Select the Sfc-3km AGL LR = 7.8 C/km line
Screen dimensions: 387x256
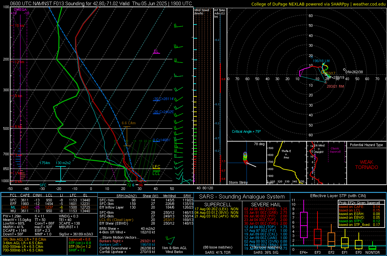[x=25, y=239]
